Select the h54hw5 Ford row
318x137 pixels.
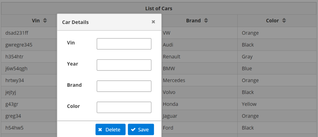coord(159,128)
